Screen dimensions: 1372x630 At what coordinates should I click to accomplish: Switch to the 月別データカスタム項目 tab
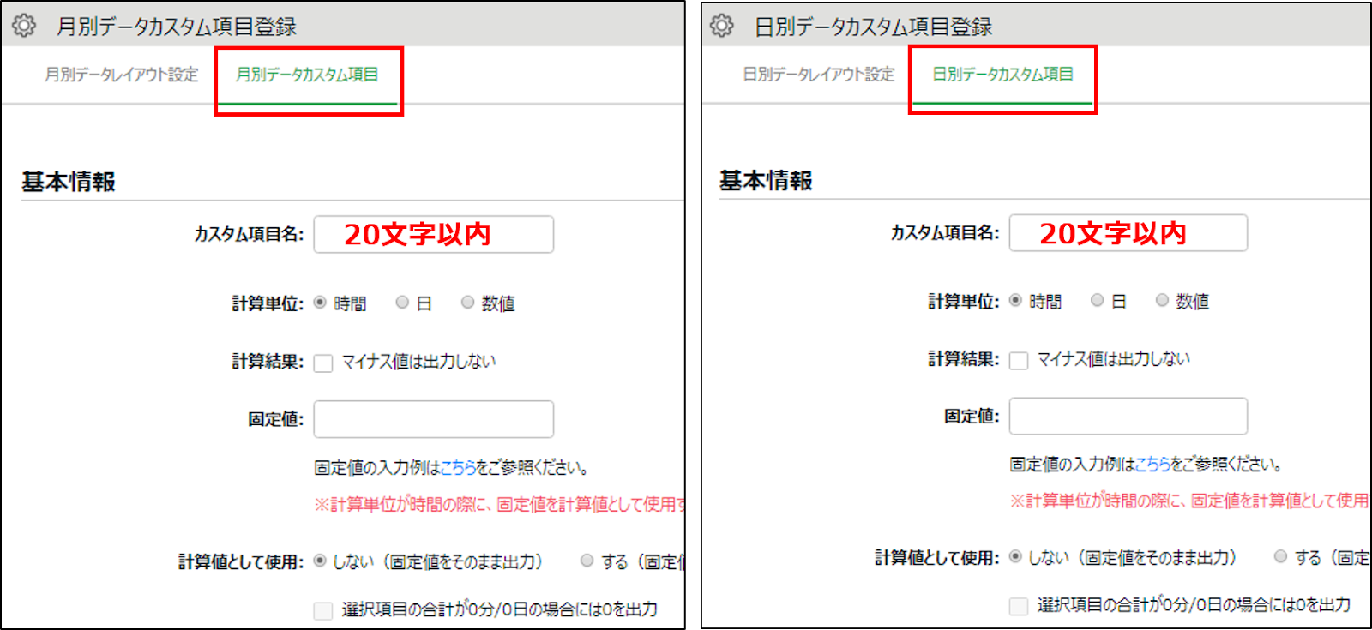click(x=307, y=75)
